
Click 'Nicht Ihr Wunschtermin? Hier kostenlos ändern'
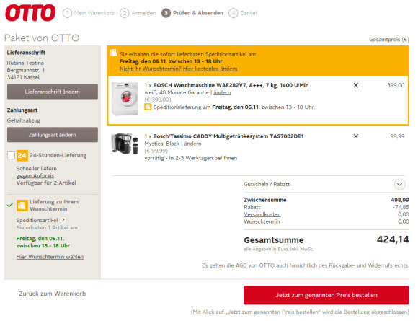178,69
